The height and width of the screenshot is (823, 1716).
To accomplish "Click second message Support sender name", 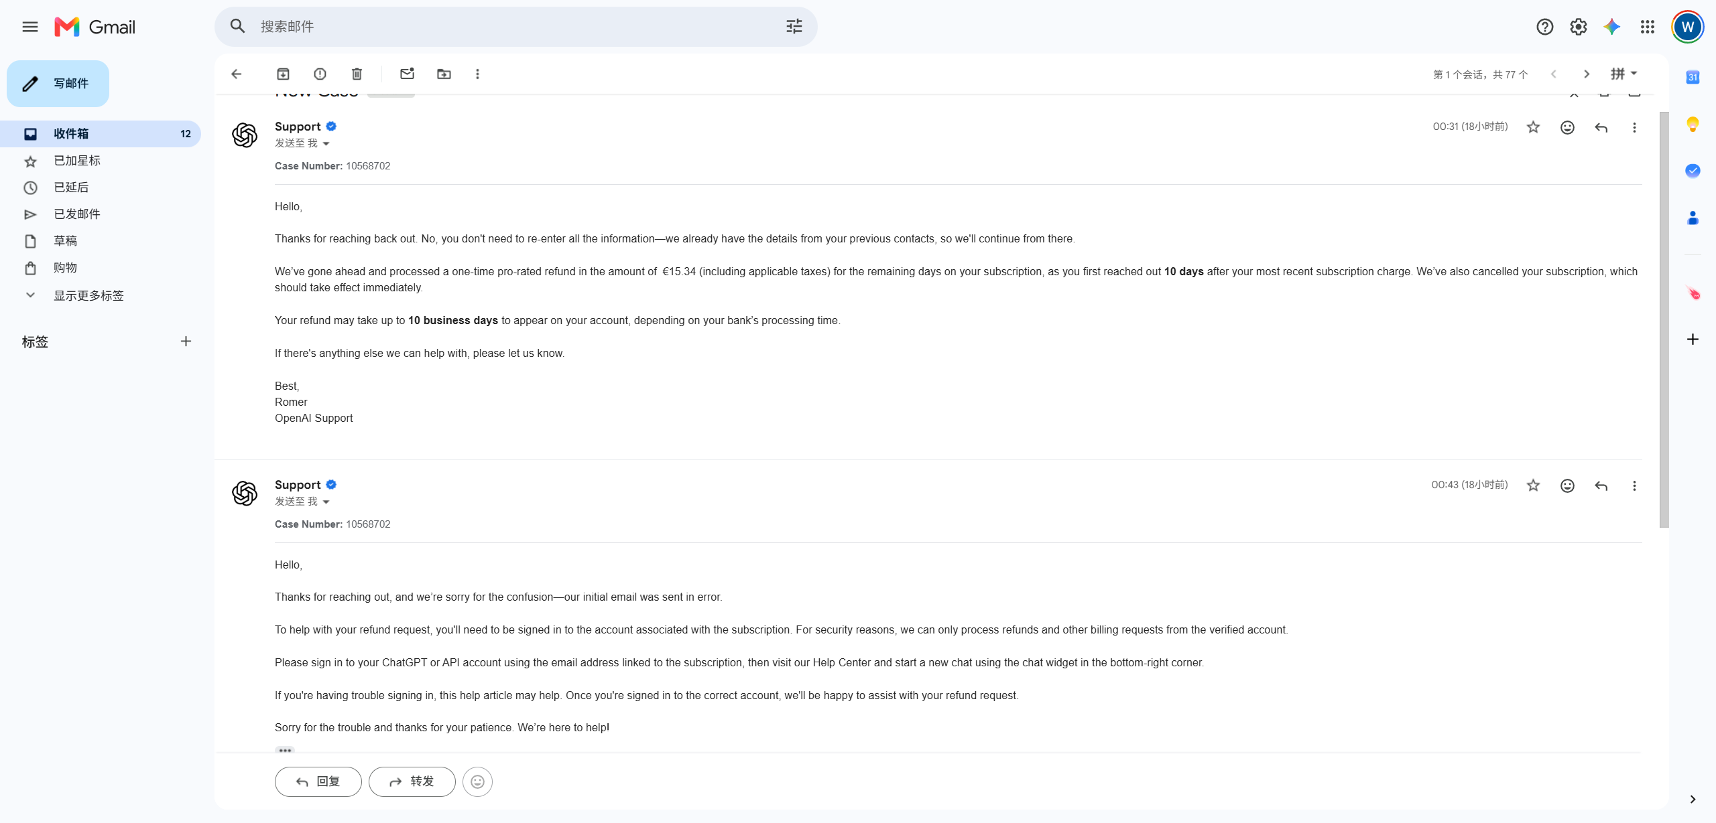I will [298, 485].
